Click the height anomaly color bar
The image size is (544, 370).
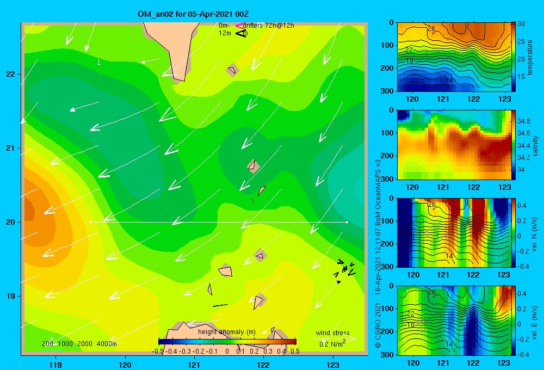[x=227, y=342]
